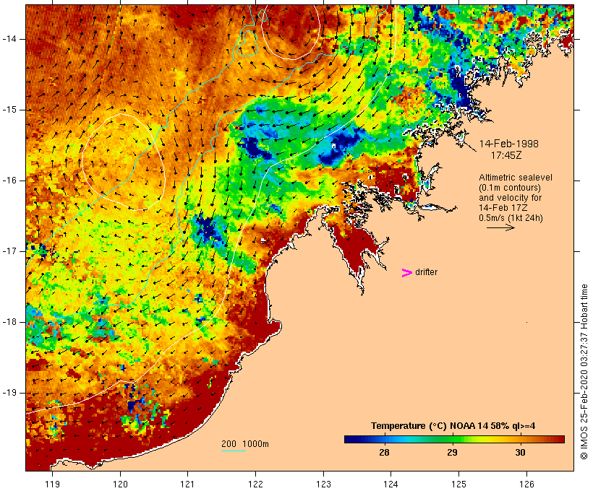This screenshot has width=593, height=491.
Task: Click the '126' longitude axis label
Action: 526,484
